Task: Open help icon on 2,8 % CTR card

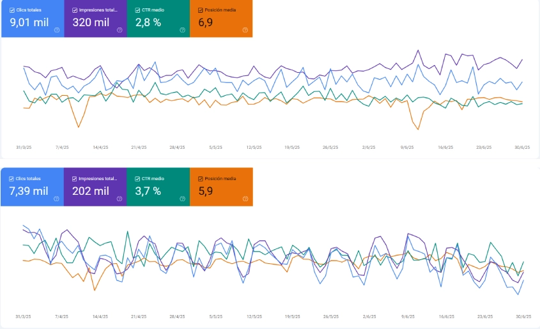Action: [183, 30]
